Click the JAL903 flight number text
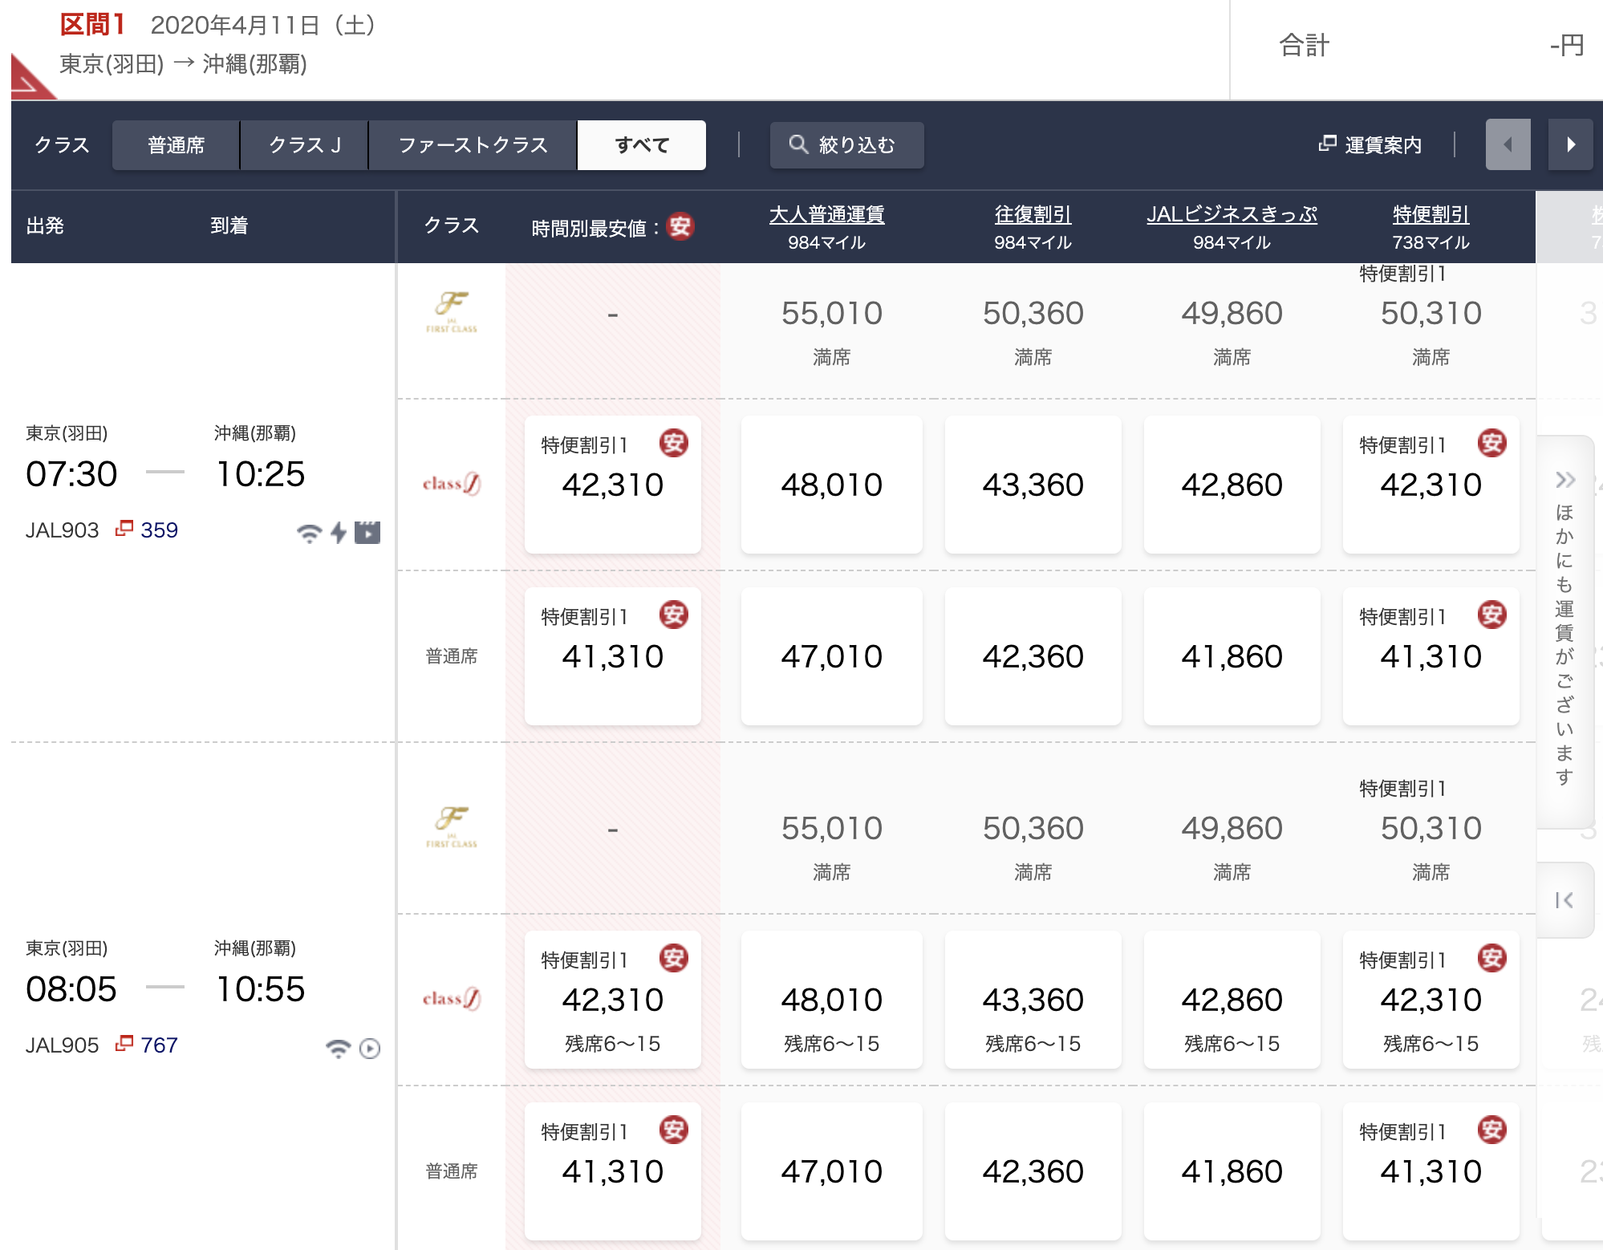The width and height of the screenshot is (1603, 1250). 63,530
